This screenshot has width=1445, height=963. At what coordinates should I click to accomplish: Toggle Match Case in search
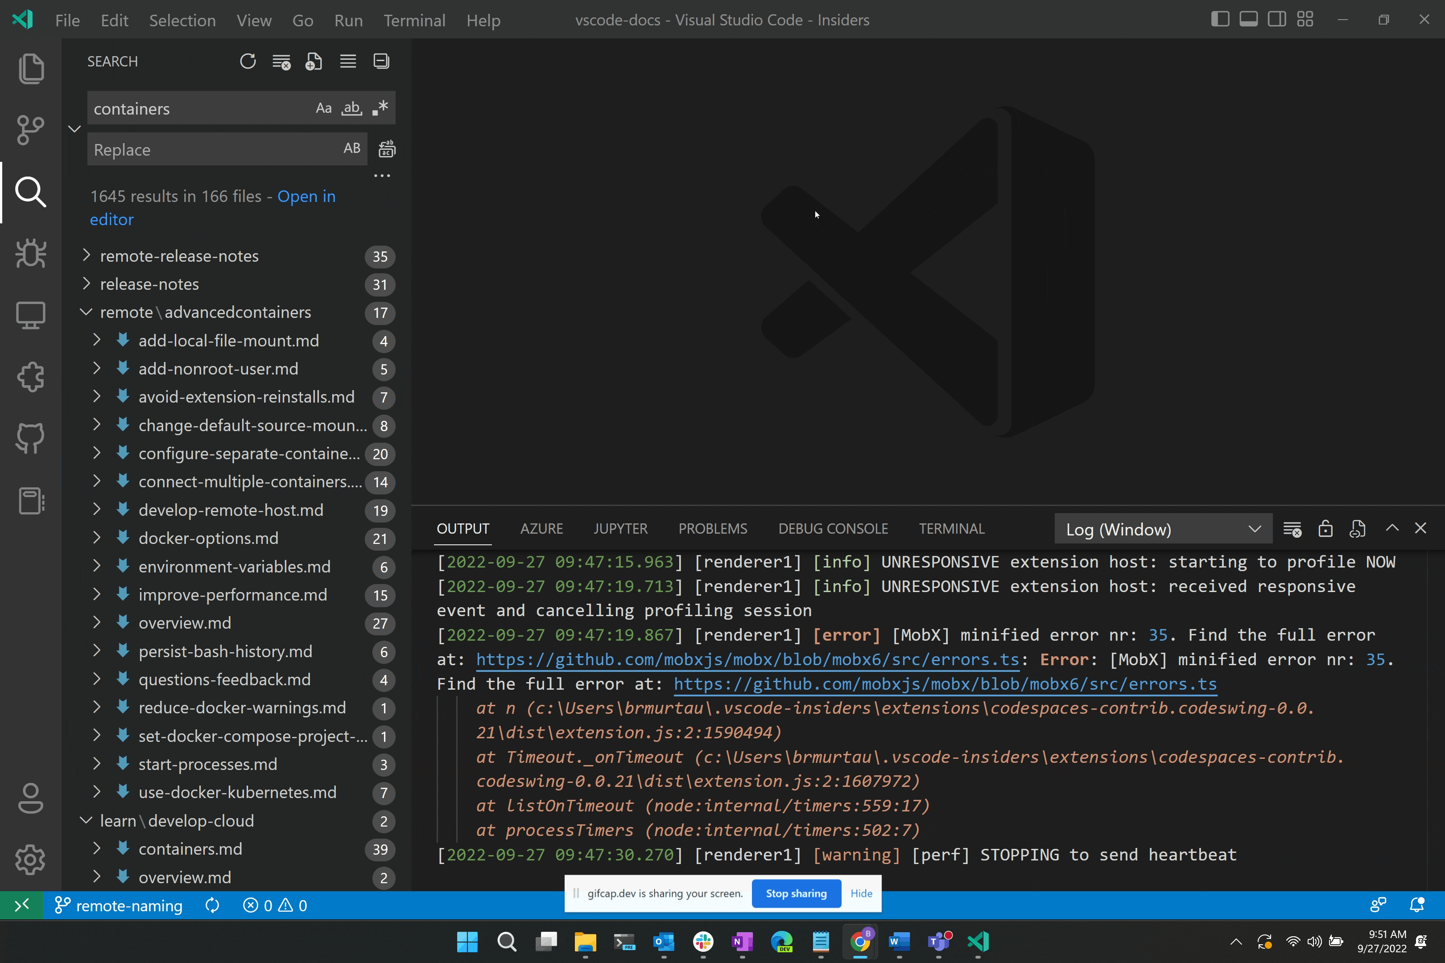324,107
